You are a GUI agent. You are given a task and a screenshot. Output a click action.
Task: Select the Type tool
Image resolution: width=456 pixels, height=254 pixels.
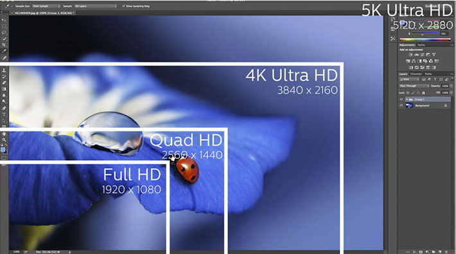(4, 114)
